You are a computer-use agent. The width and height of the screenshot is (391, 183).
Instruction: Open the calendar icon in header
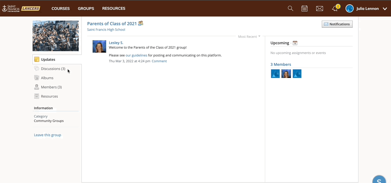[x=304, y=8]
